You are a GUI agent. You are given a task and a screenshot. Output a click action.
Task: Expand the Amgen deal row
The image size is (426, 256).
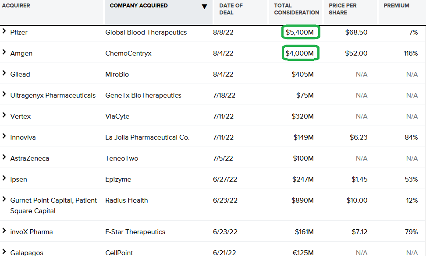pyautogui.click(x=4, y=52)
